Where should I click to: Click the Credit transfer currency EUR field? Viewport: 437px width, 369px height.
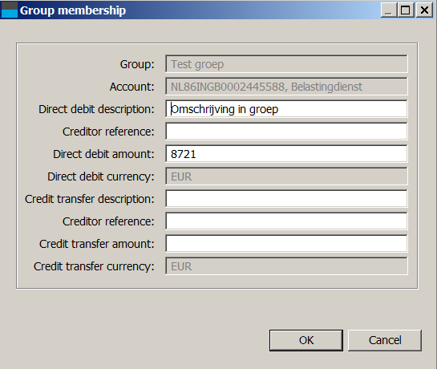click(286, 266)
